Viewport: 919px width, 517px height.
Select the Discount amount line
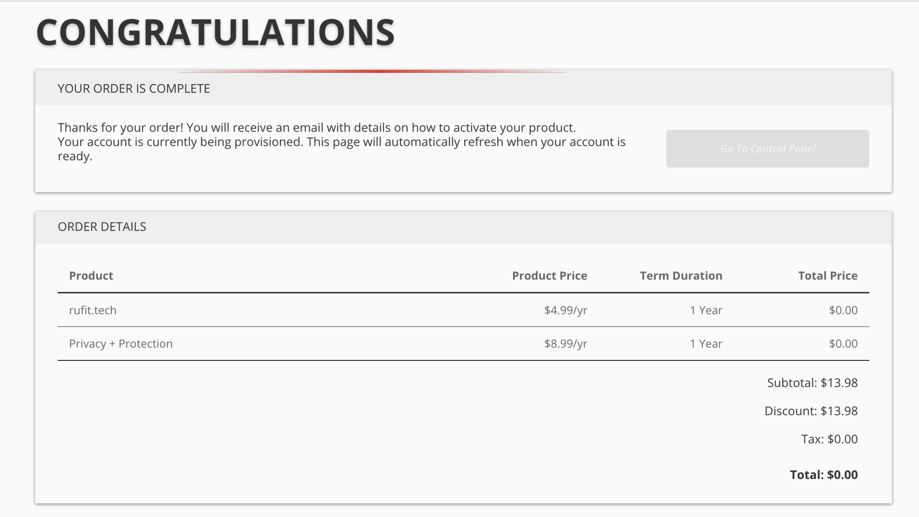click(x=811, y=411)
